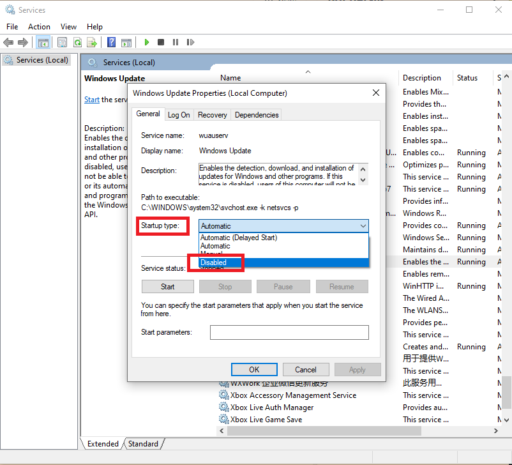
Task: Click horizontal scrollbar right arrow
Action: pyautogui.click(x=496, y=431)
